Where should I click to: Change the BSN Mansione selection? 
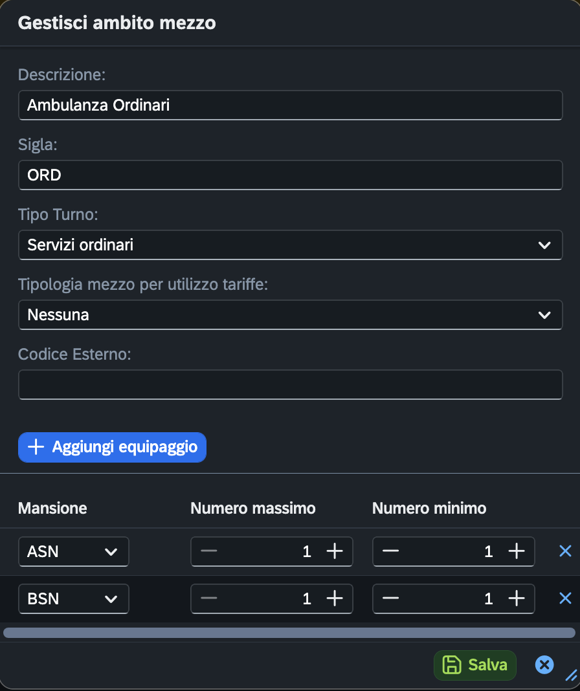point(73,598)
